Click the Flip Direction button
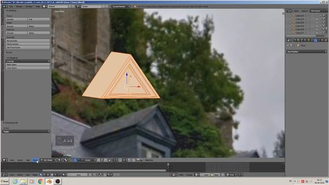329x185 pixels. 28,44
